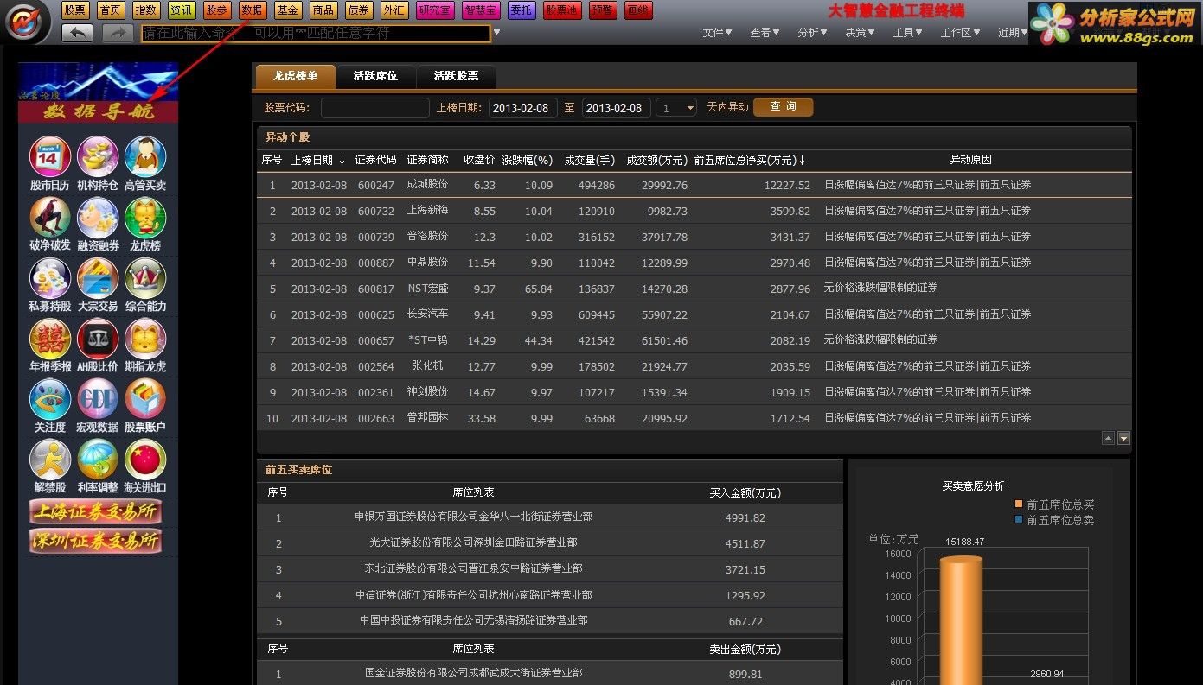The width and height of the screenshot is (1203, 685).
Task: Open the 利率调整 icon
Action: point(98,460)
